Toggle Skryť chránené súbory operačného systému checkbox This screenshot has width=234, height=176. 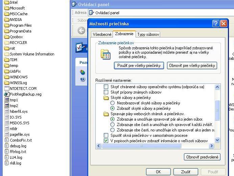[x=106, y=87]
